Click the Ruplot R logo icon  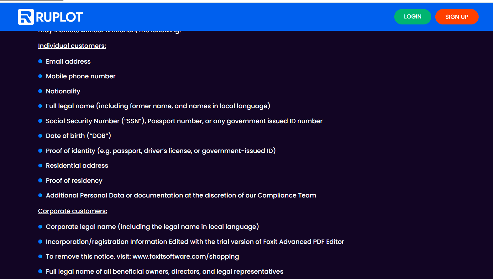click(x=26, y=17)
